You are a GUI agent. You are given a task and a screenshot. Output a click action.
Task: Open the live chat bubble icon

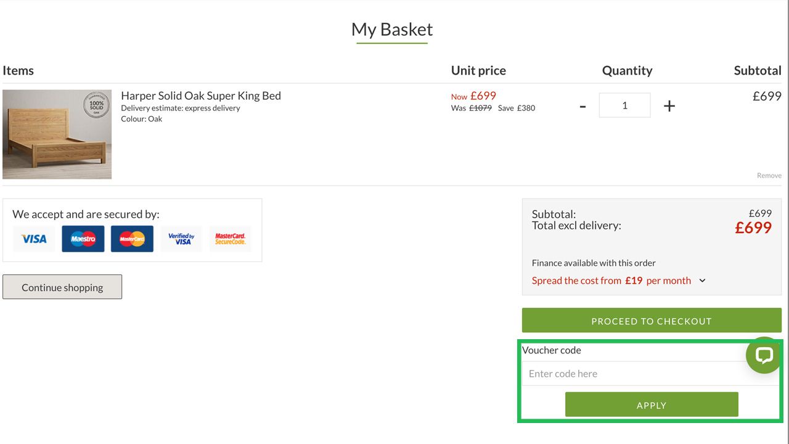pos(764,355)
